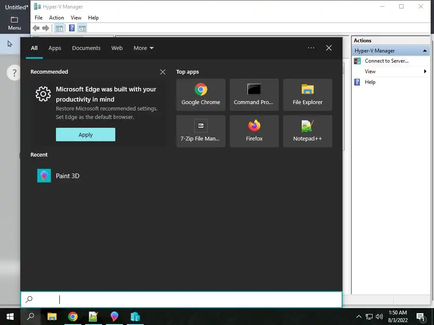Open Notepad++ tile in Top apps
This screenshot has width=434, height=325.
(308, 131)
